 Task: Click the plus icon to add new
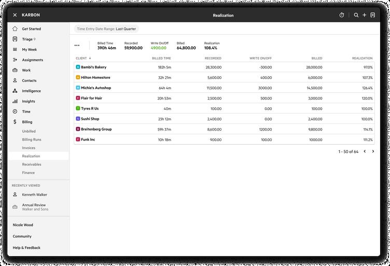pos(364,15)
